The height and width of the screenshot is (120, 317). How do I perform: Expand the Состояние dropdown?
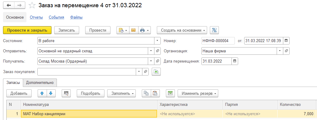click(157, 41)
